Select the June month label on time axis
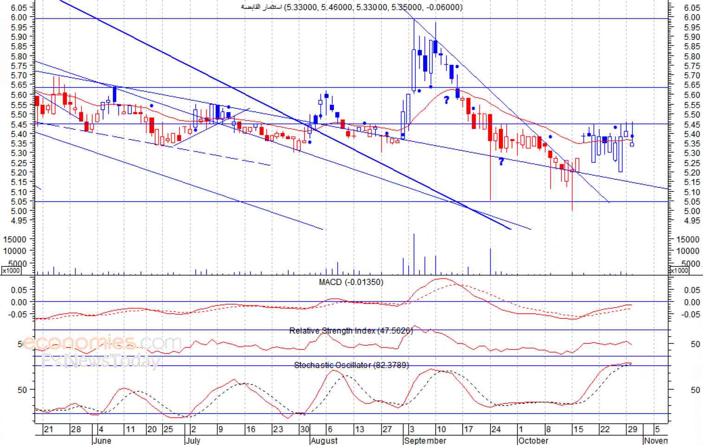Viewport: 703px width, 445px height. pyautogui.click(x=102, y=440)
